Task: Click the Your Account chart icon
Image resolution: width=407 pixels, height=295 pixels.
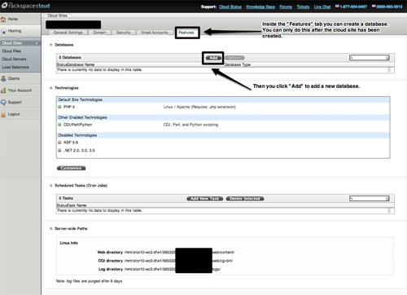Action: (x=3, y=90)
